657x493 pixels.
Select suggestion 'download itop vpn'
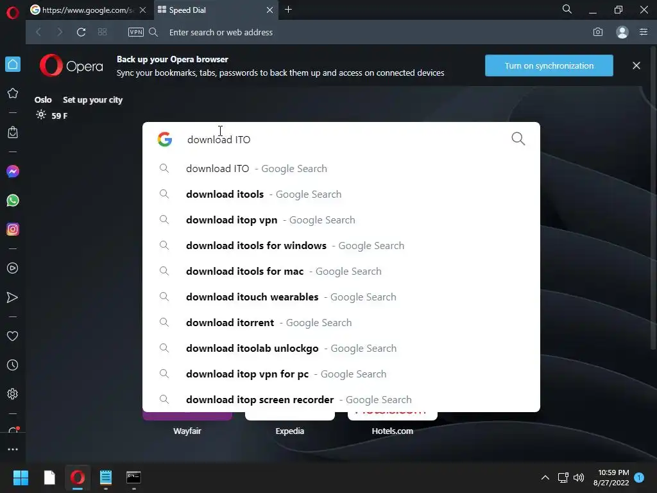coord(341,220)
